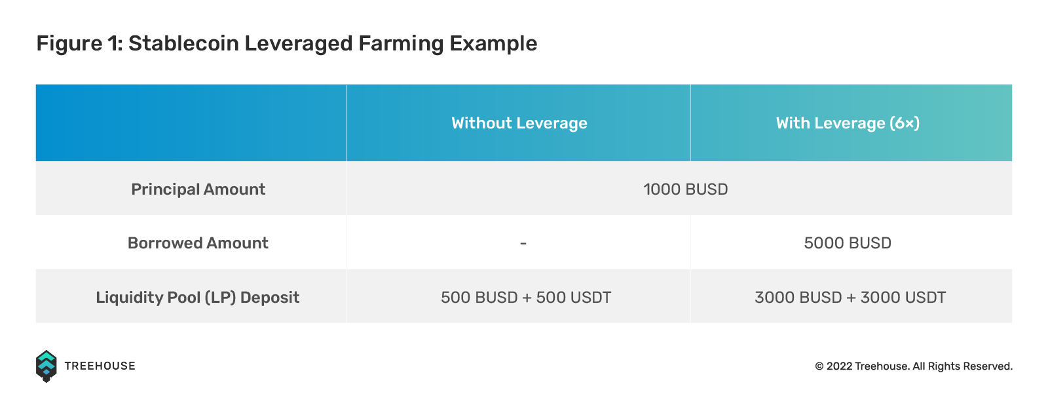The width and height of the screenshot is (1048, 409).
Task: Click the words All Rights Reserved
Action: pos(962,366)
